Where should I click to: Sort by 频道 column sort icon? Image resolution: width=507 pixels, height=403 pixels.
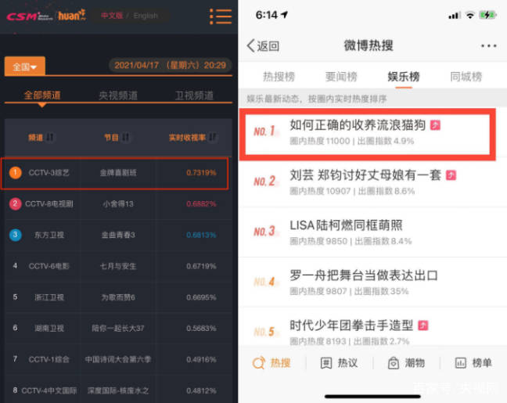click(x=49, y=138)
